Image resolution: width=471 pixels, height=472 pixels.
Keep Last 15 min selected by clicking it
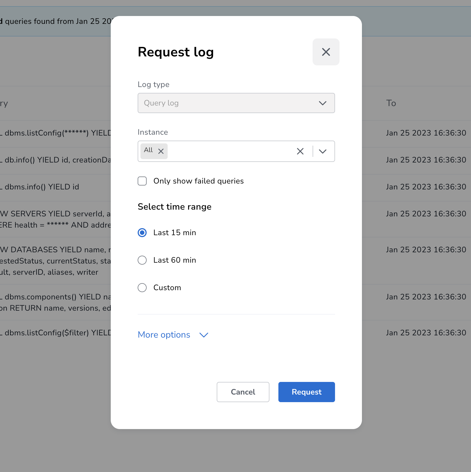pos(142,233)
